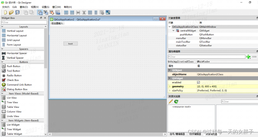Viewport: 258px width, 137px height.
Task: Collapse the Buttons category
Action: [2, 62]
